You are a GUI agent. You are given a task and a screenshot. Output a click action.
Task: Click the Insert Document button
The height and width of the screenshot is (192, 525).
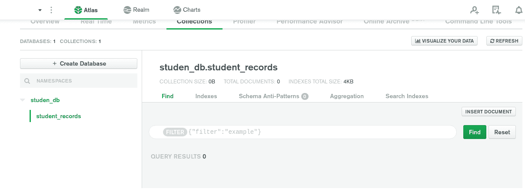pos(488,112)
